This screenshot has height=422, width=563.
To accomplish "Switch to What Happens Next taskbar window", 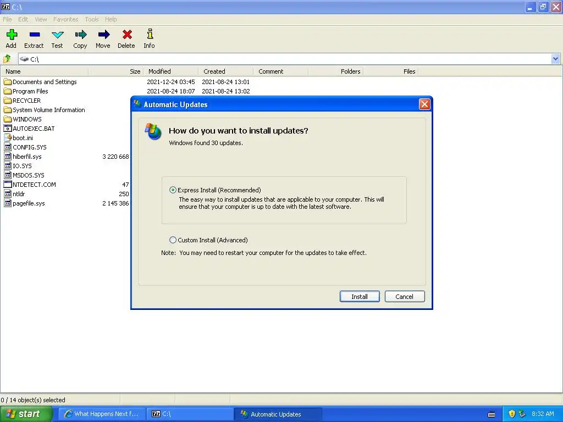I will (102, 414).
